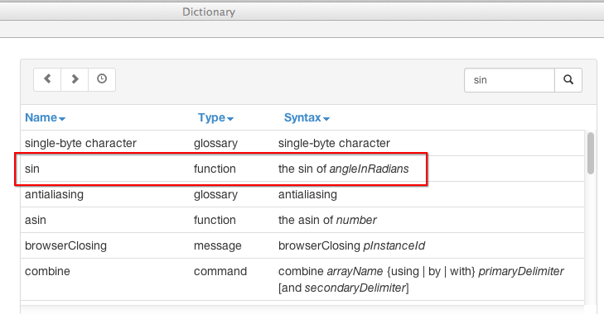
Task: Sort by the Syntax column header
Action: [307, 117]
